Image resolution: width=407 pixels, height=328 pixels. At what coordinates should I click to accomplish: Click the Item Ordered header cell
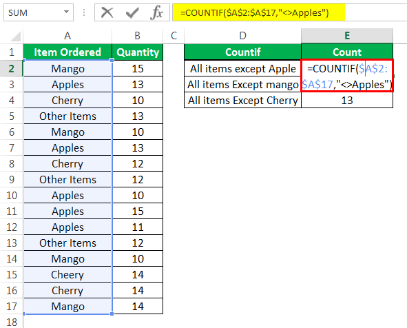(x=67, y=52)
